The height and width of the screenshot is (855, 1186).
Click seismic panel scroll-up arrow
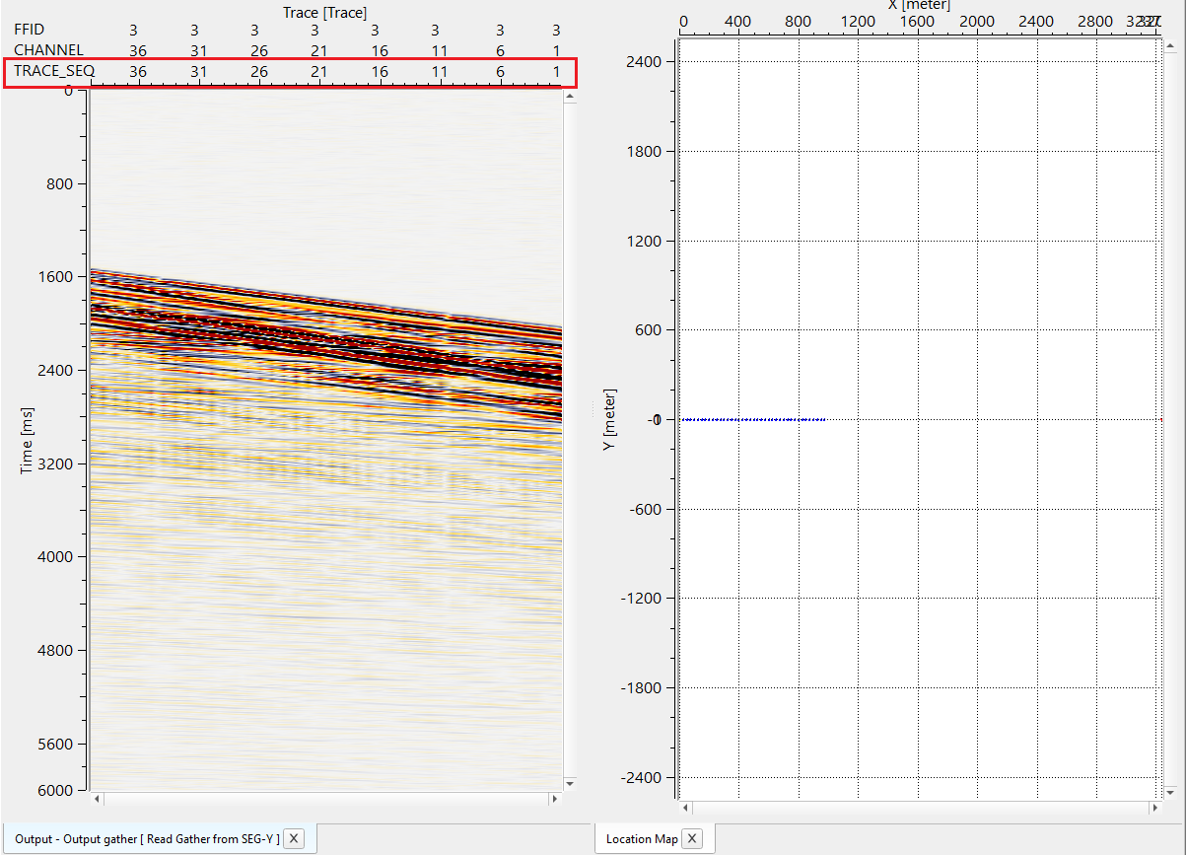coord(570,96)
